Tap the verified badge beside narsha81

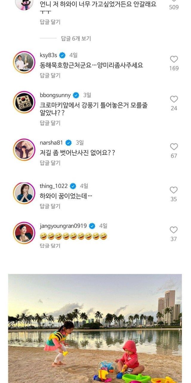69,142
